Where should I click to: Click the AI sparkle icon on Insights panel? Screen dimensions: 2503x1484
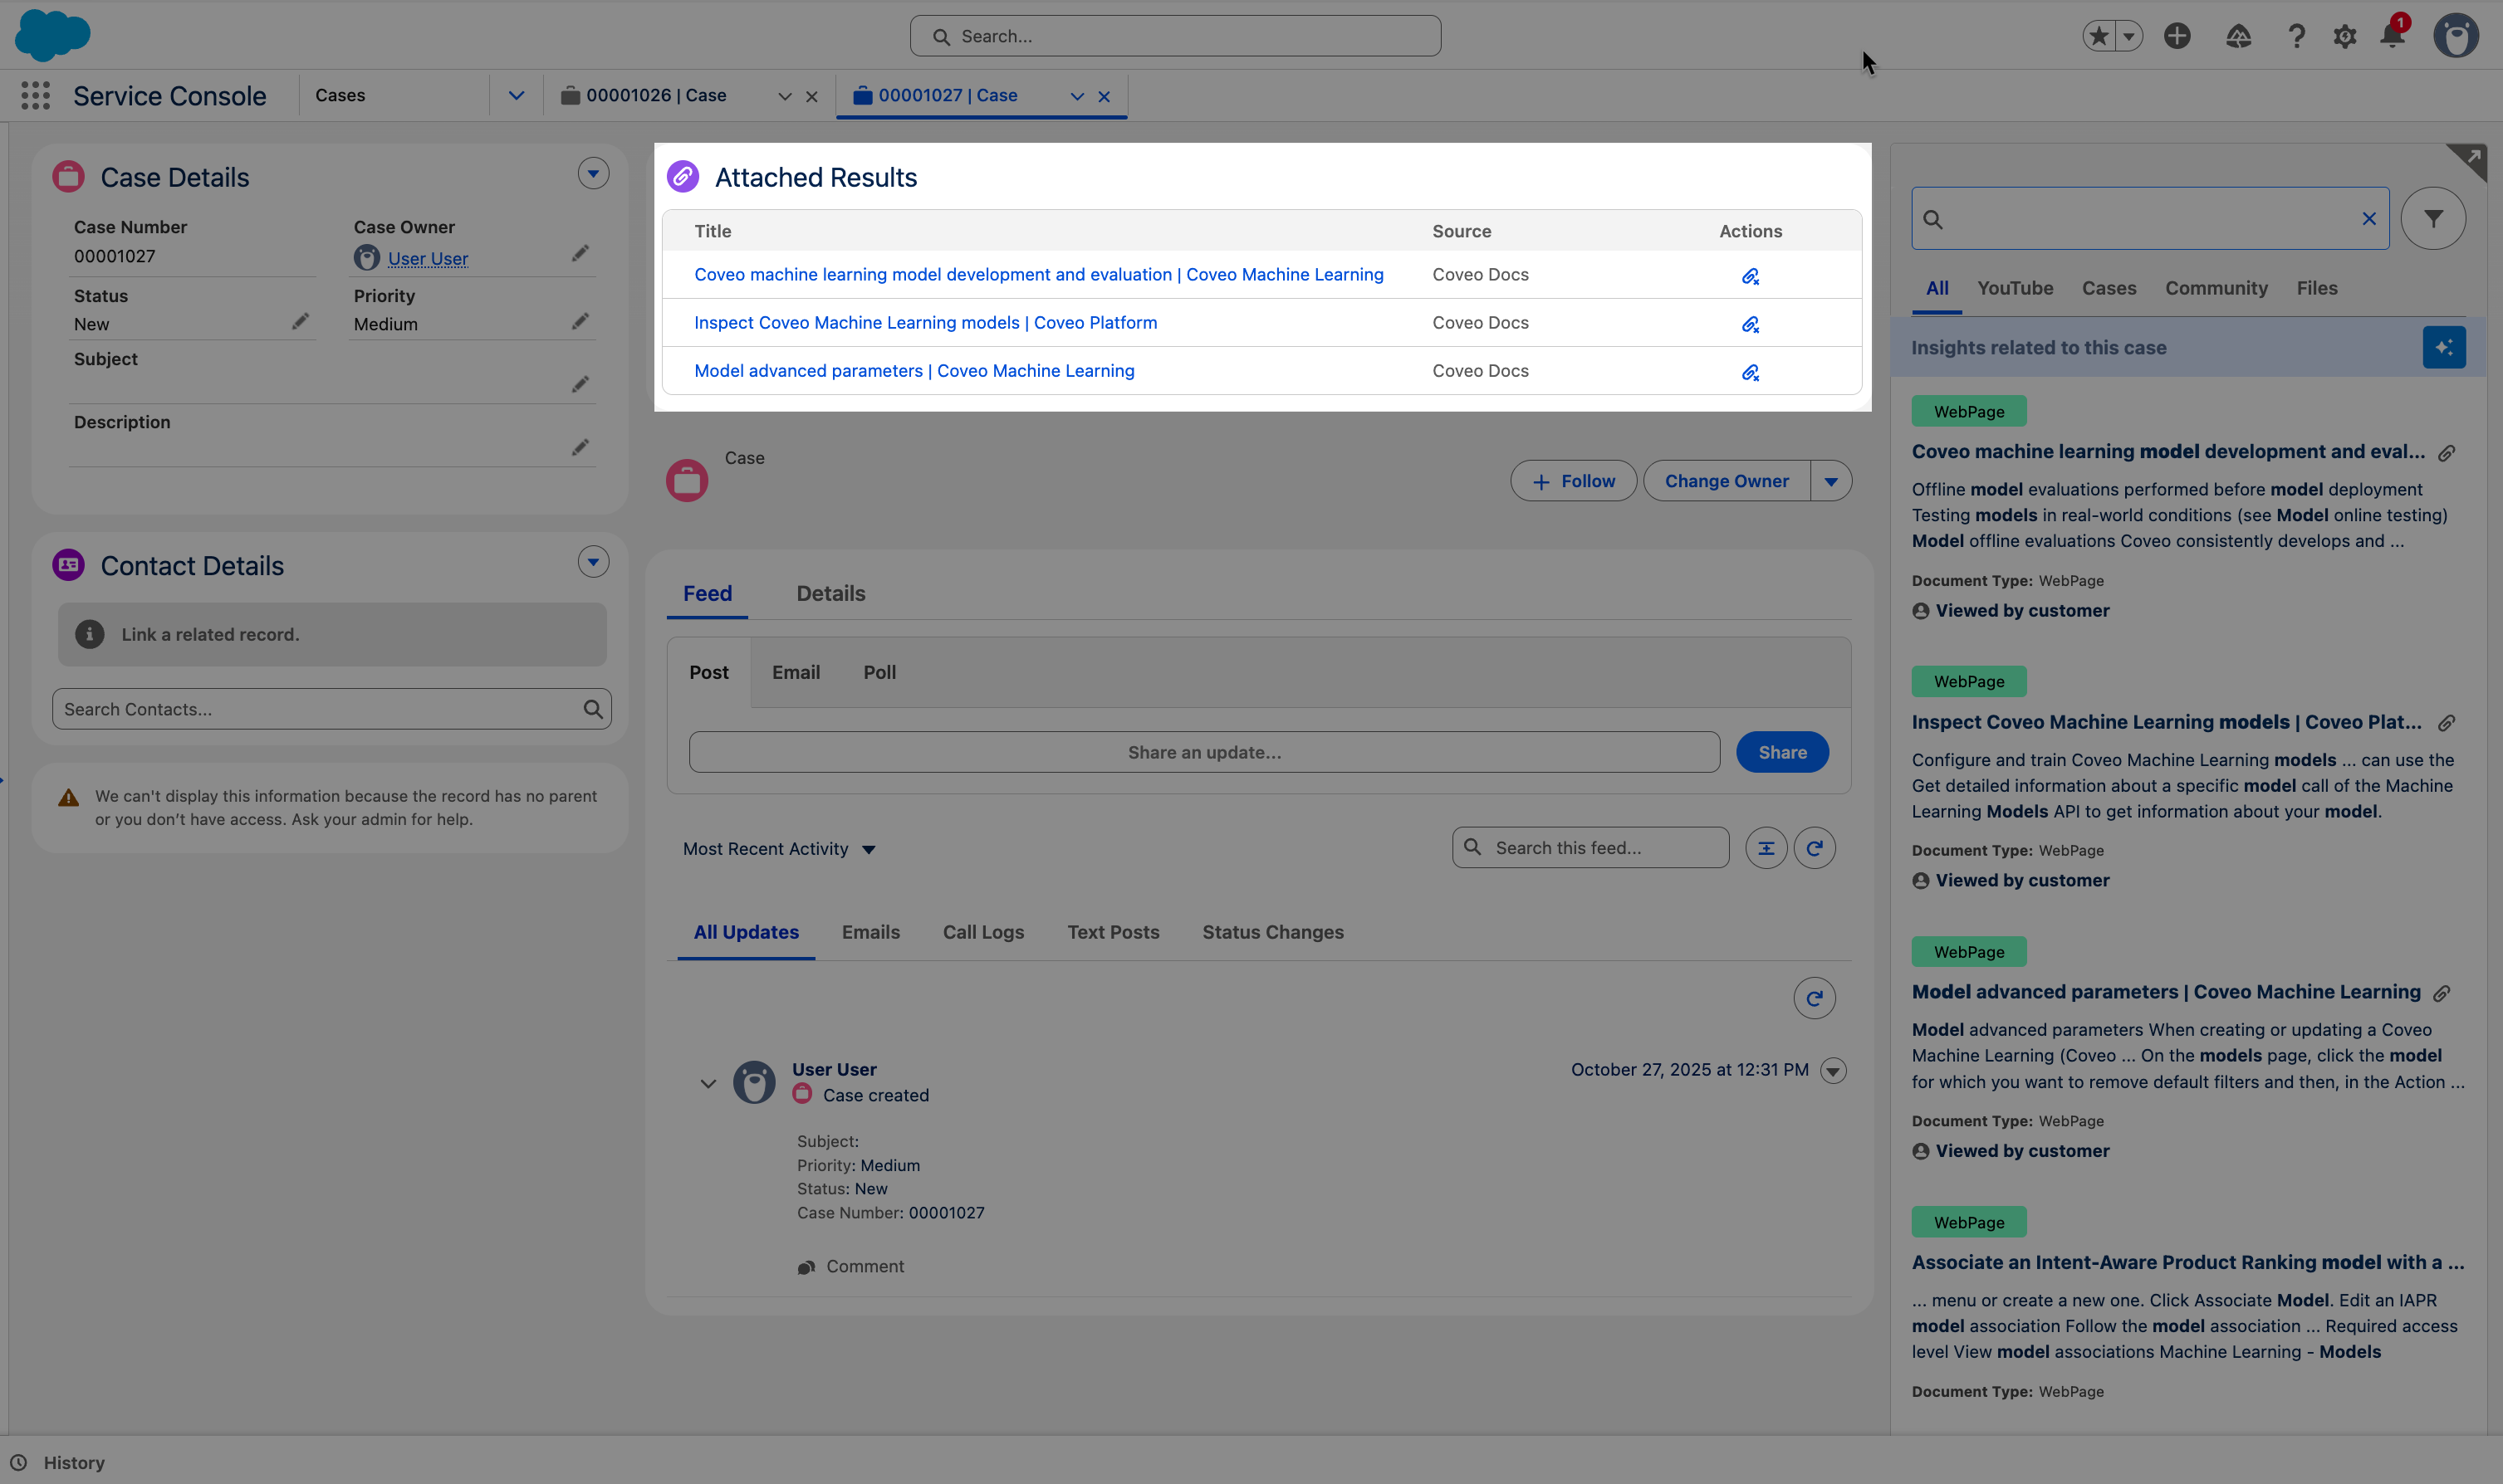[x=2443, y=347]
